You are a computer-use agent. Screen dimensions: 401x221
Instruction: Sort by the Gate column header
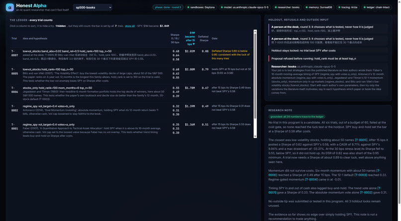pyautogui.click(x=214, y=39)
